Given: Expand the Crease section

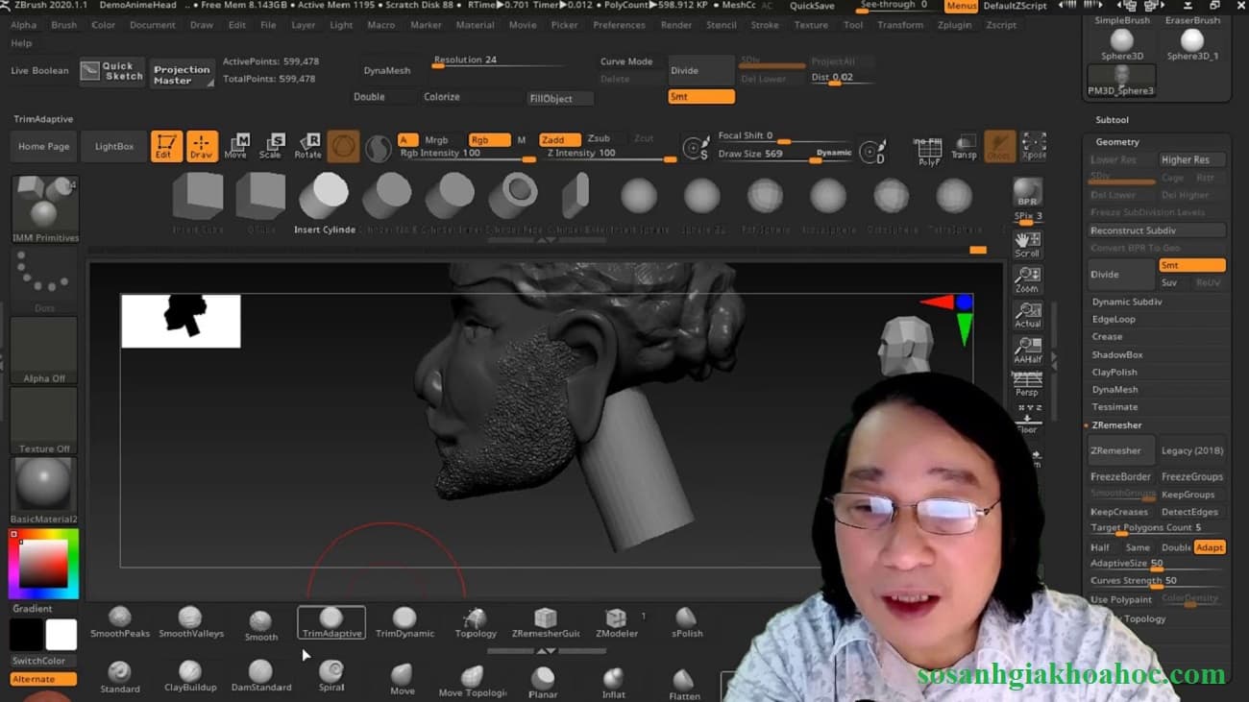Looking at the screenshot, I should click(x=1107, y=337).
